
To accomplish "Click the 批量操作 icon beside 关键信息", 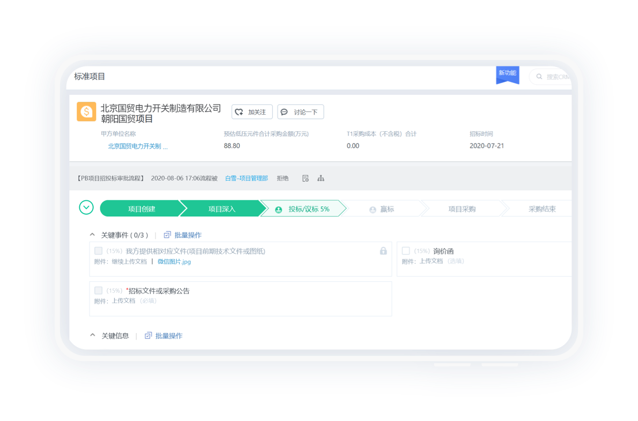I will (149, 336).
